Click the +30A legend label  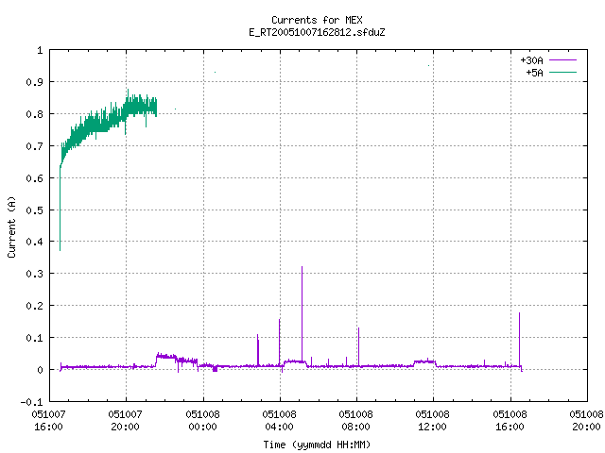tap(531, 60)
